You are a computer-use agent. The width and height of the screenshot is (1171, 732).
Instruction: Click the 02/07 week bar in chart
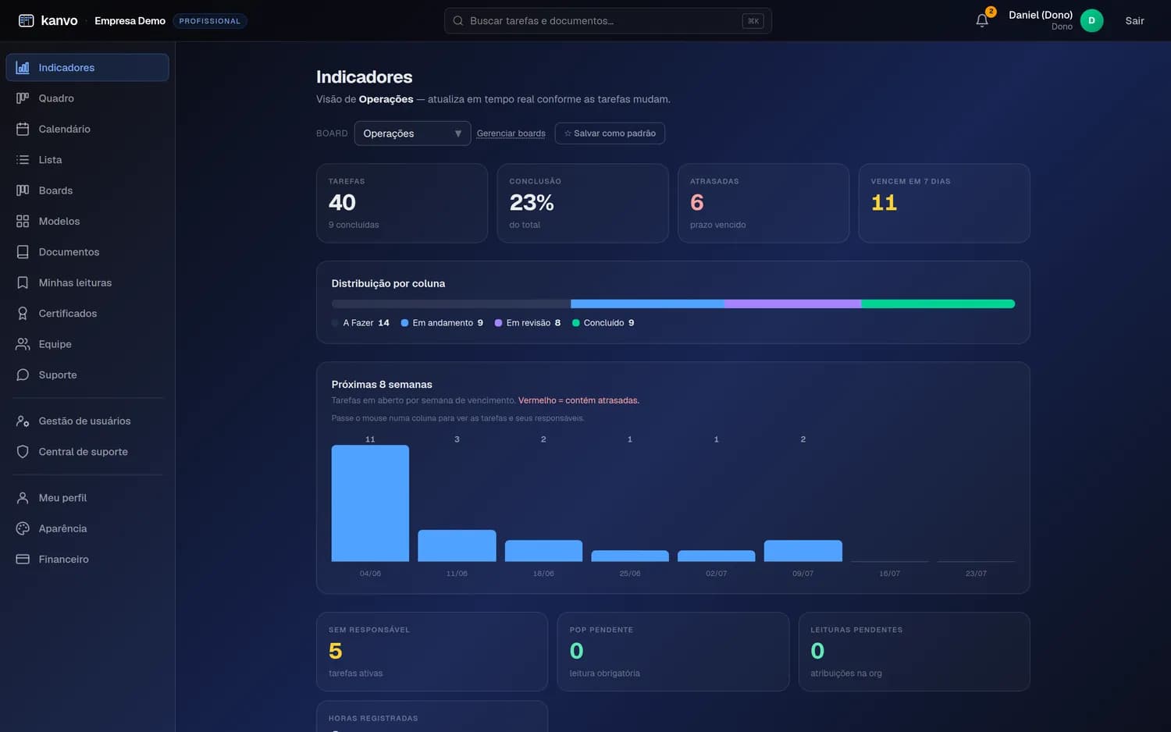point(716,556)
